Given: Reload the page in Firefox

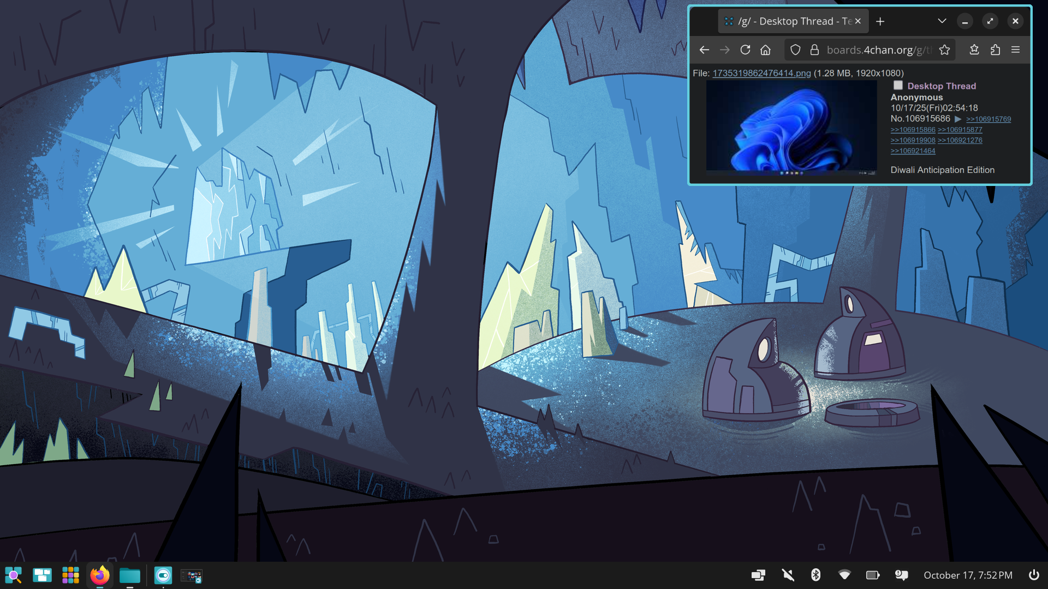Looking at the screenshot, I should point(745,50).
